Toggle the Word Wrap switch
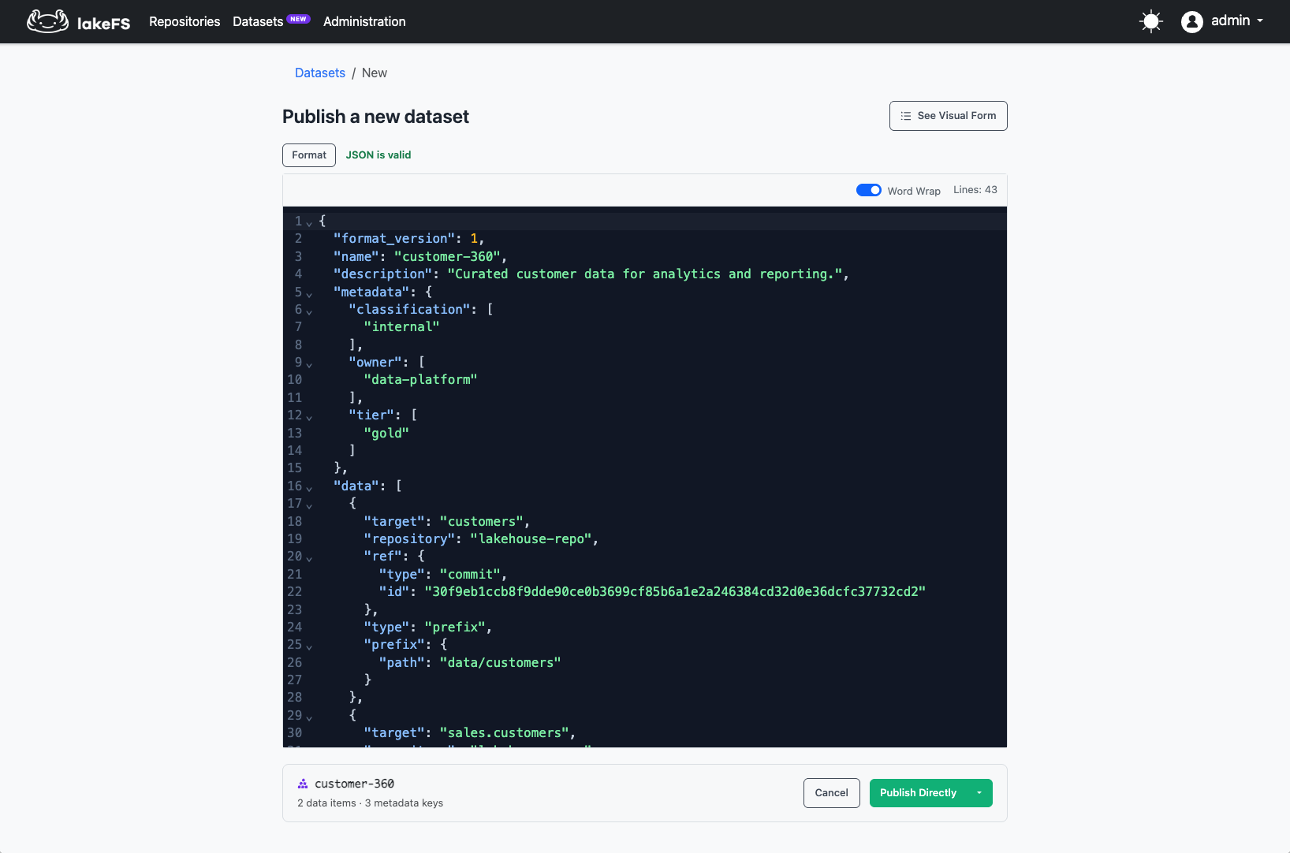The height and width of the screenshot is (853, 1290). tap(869, 190)
